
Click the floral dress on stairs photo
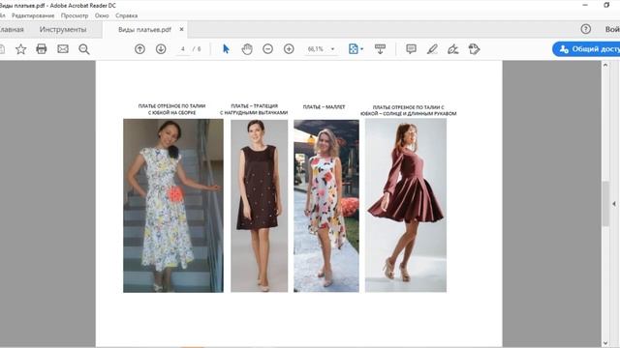click(x=173, y=206)
